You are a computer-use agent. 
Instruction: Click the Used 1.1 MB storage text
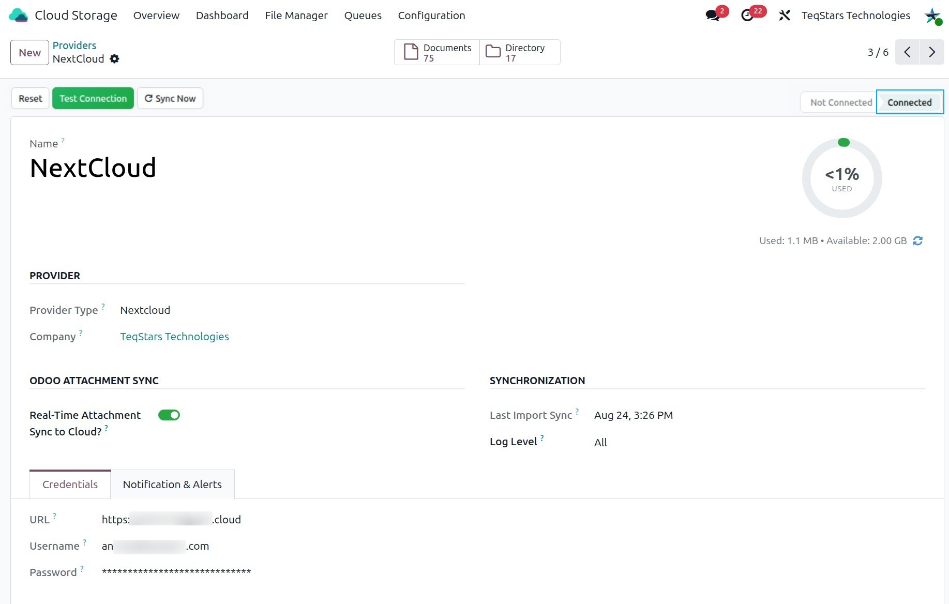coord(788,241)
